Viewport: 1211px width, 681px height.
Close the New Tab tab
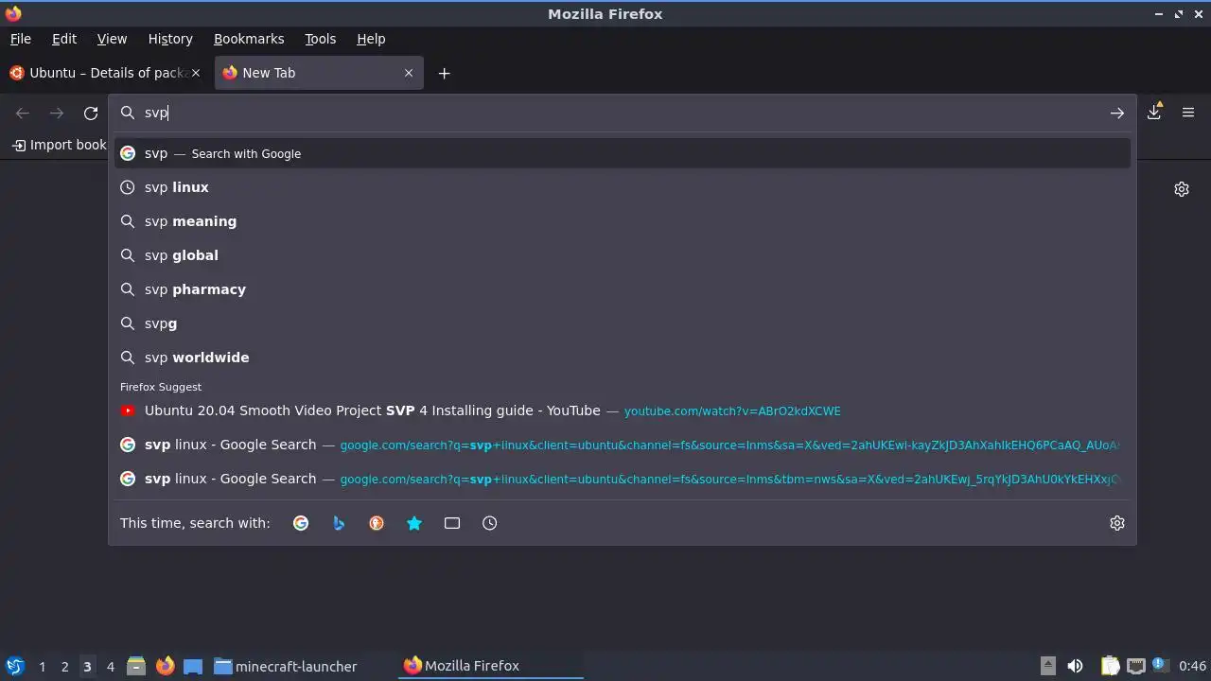409,73
